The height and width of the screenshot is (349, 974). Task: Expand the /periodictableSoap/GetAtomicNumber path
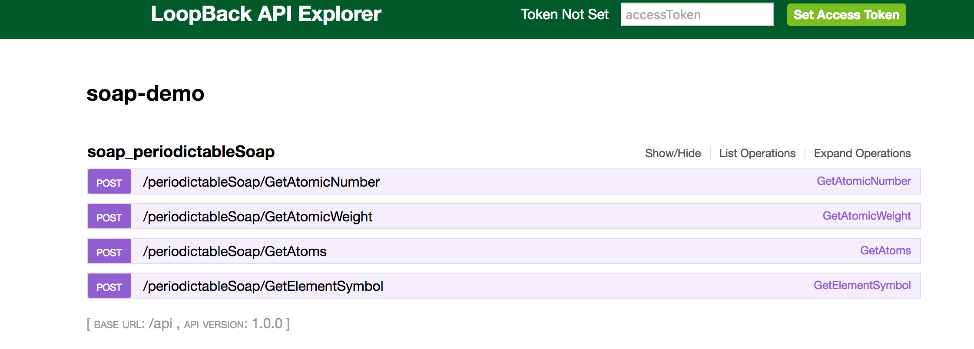tap(261, 182)
